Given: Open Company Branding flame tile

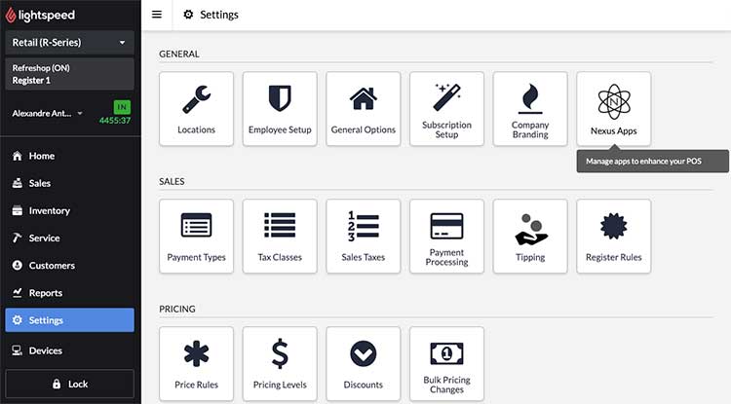Looking at the screenshot, I should (x=530, y=108).
